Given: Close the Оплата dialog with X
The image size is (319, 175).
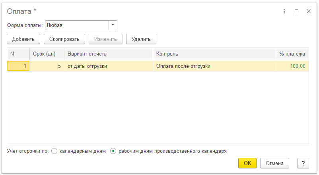Looking at the screenshot, I should point(308,12).
